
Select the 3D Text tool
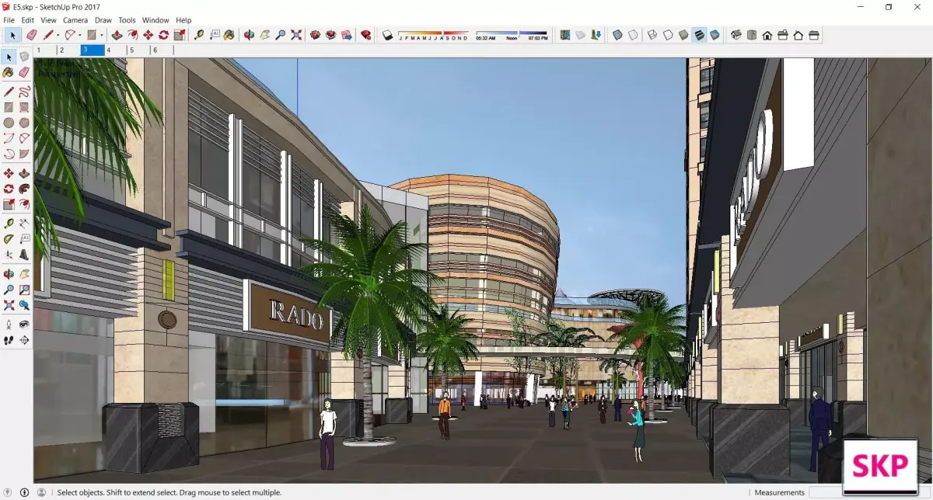24,255
